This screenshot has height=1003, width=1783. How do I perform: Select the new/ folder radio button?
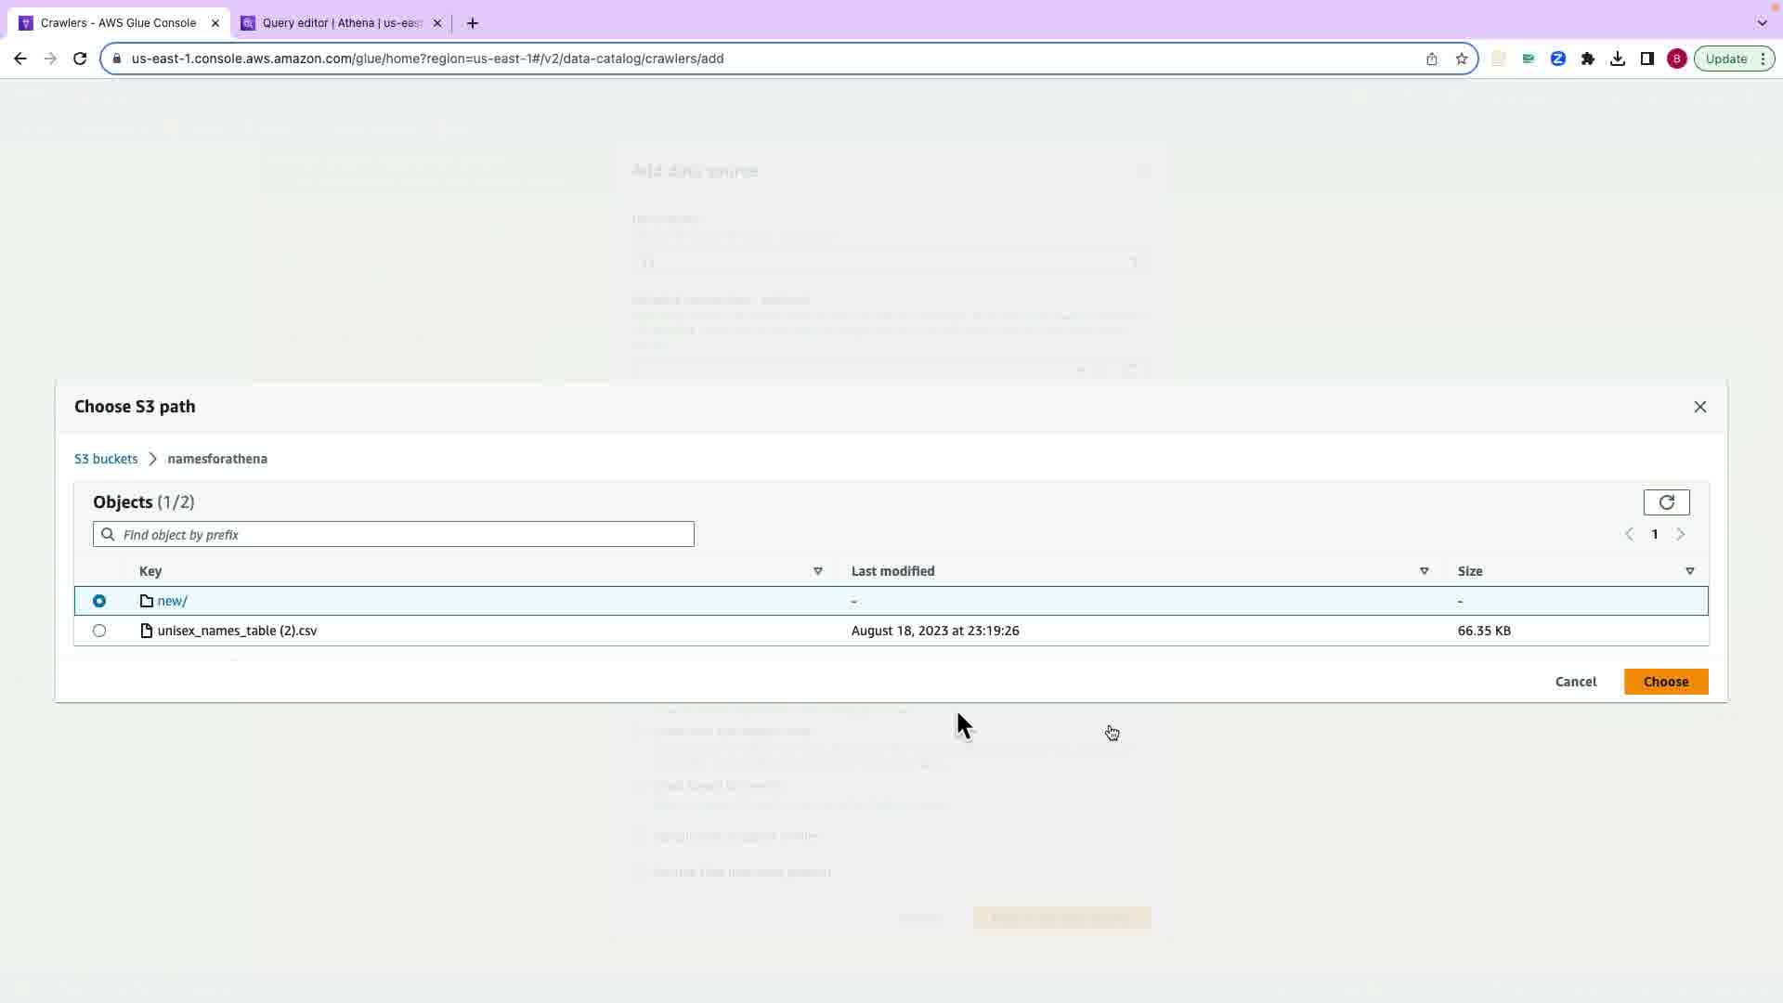click(99, 601)
